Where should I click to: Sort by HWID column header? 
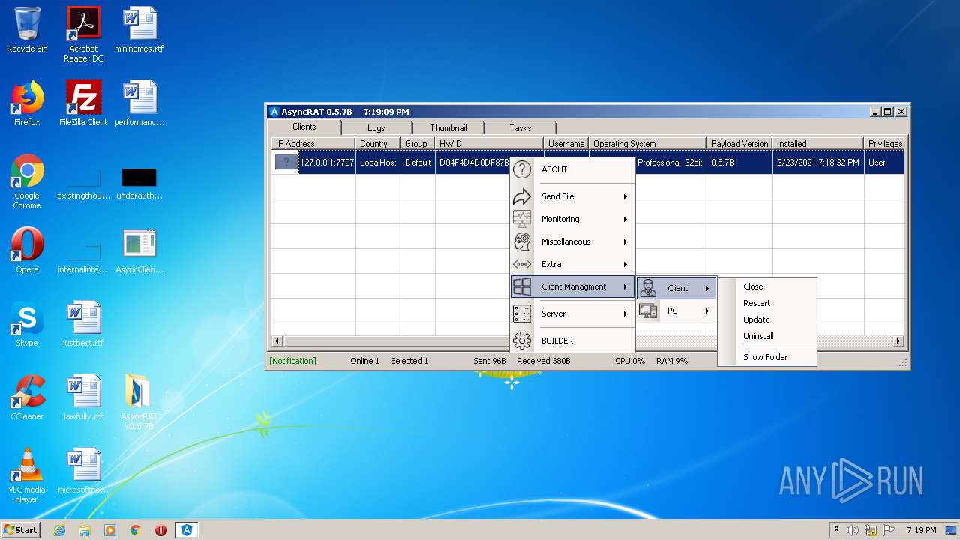tap(489, 144)
